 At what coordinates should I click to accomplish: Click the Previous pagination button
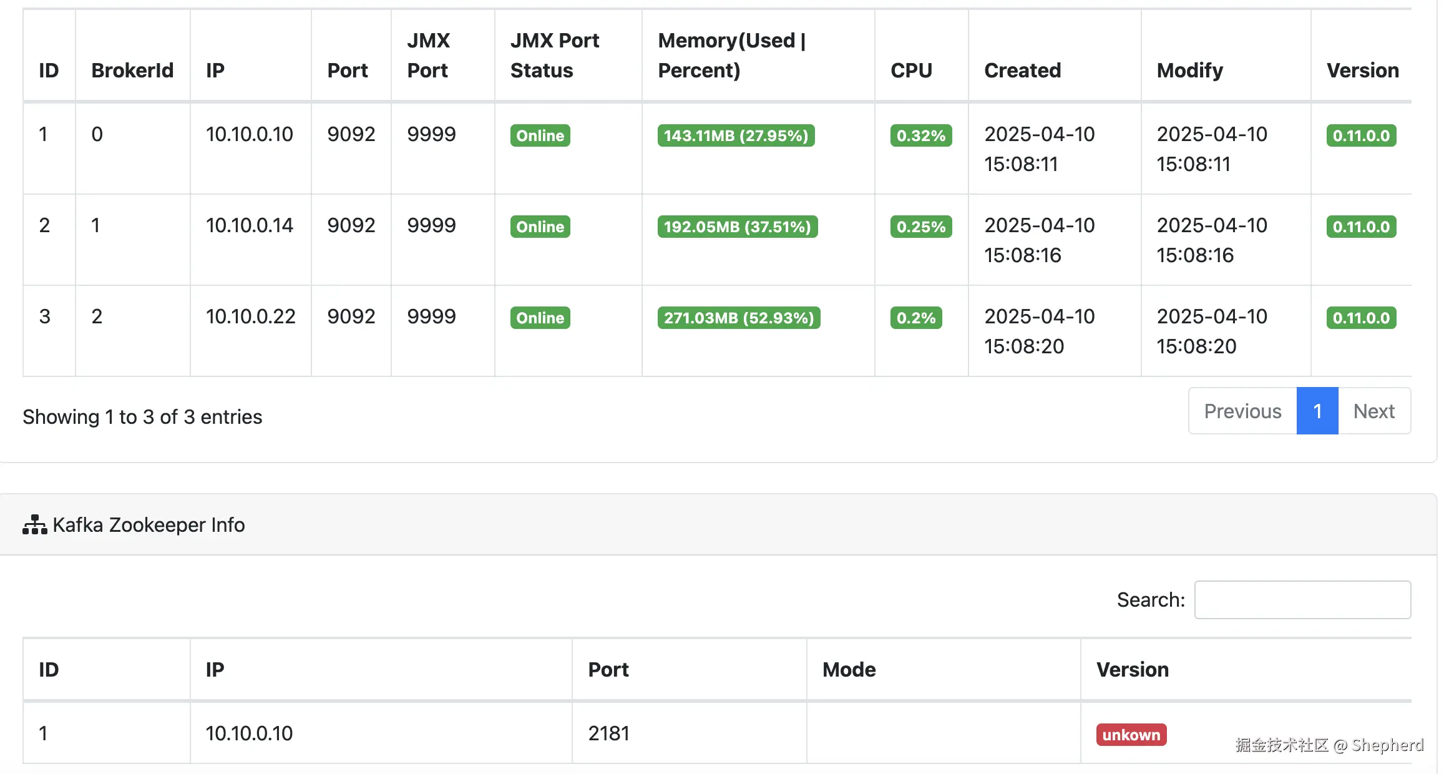click(x=1242, y=411)
